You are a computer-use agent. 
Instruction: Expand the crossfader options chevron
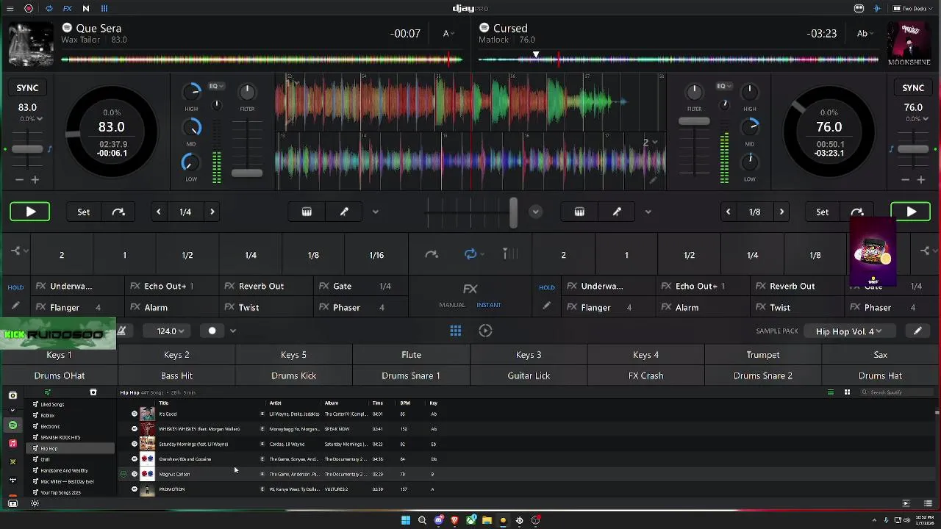pos(535,212)
